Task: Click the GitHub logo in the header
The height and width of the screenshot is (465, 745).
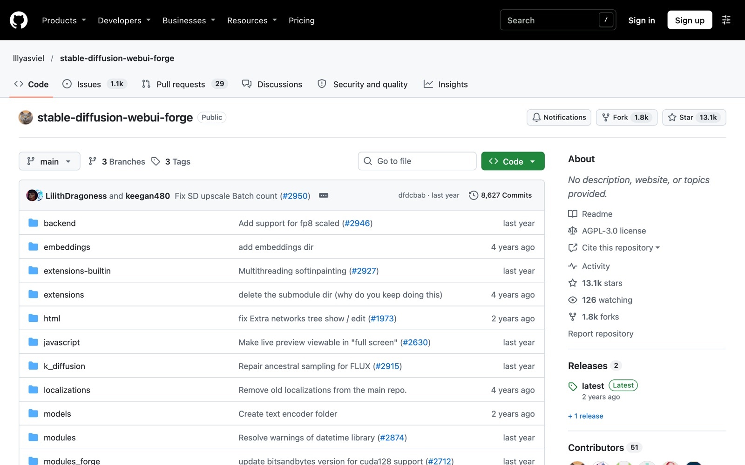Action: coord(19,20)
